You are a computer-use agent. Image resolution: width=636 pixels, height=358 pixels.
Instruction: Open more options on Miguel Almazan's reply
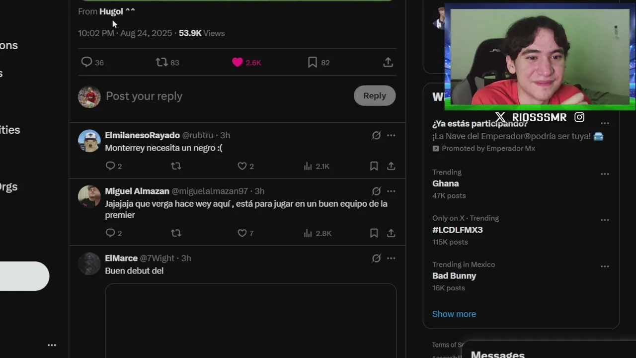(x=391, y=191)
